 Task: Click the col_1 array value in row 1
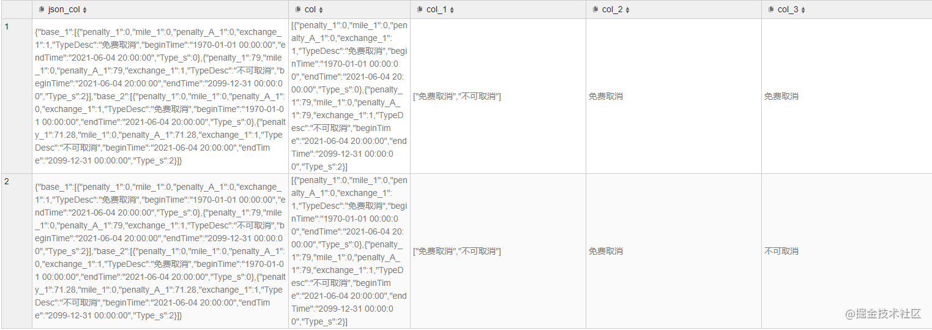(x=457, y=97)
